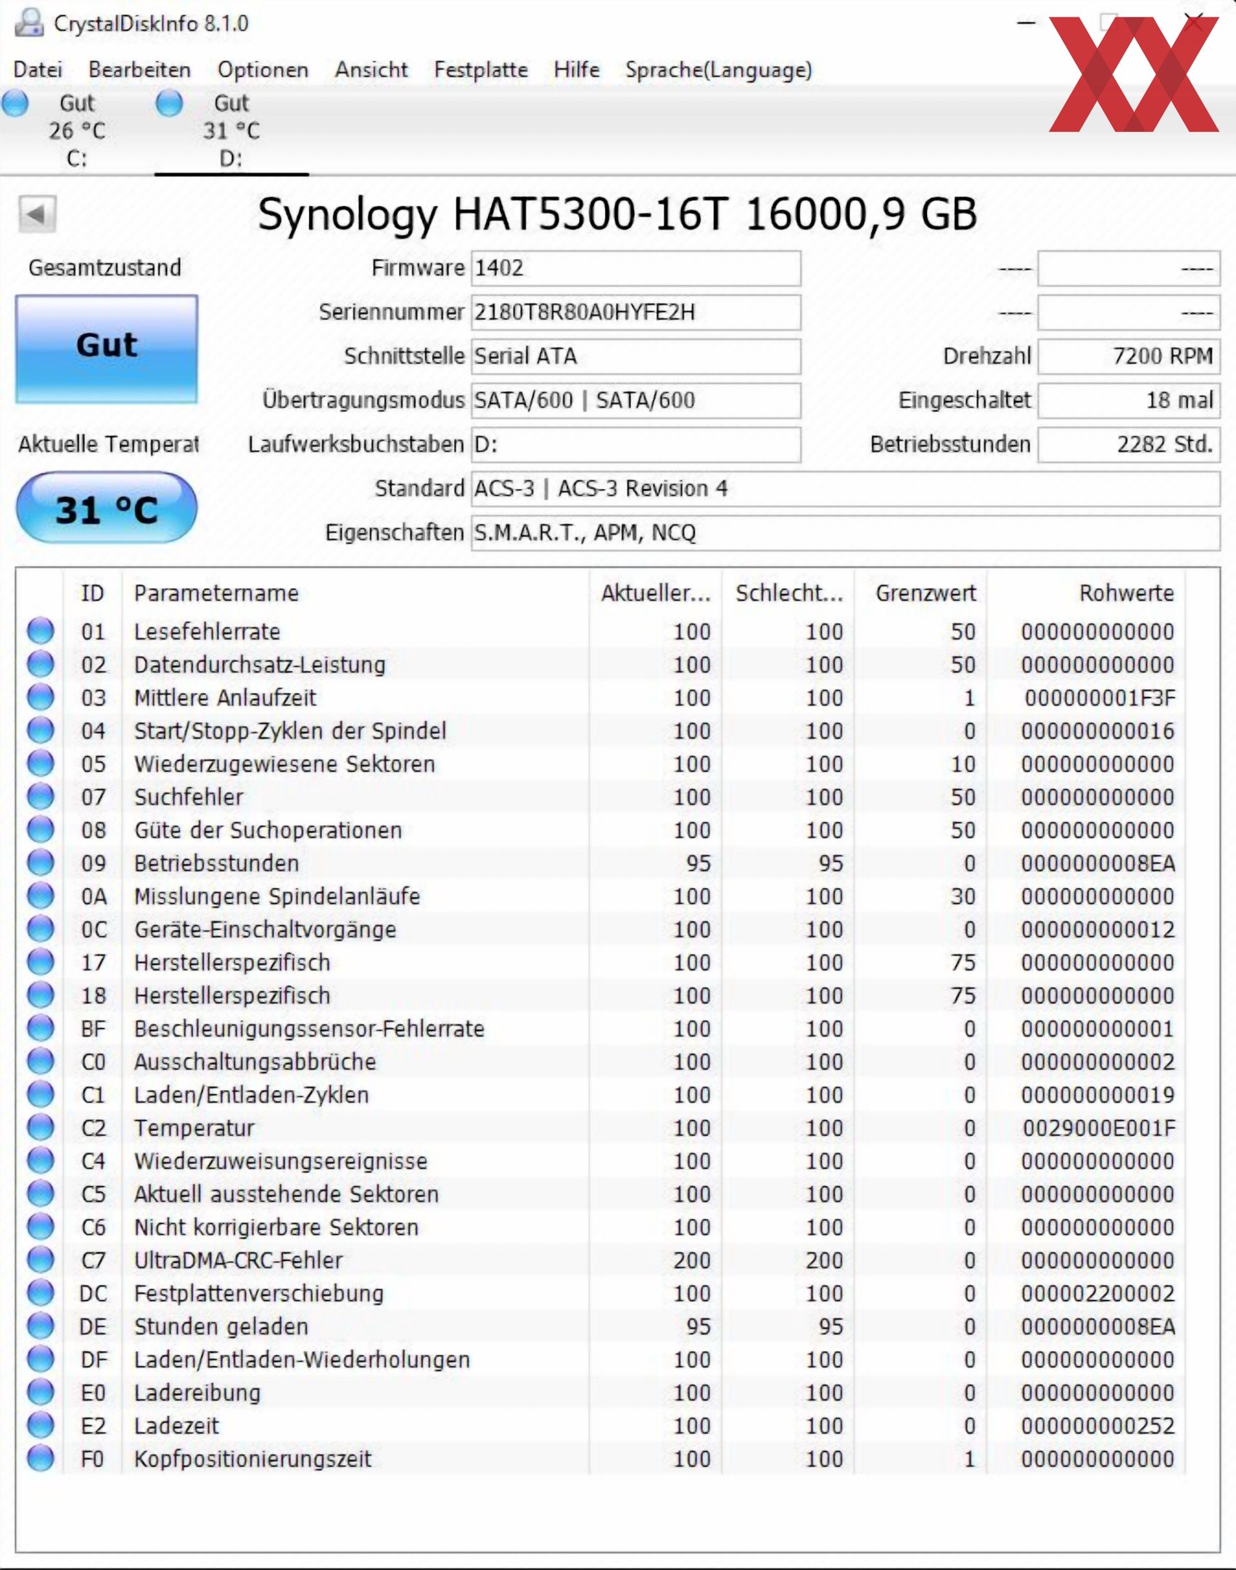Select the Wiederzugewiesene Sektoren row
Viewport: 1236px width, 1570px height.
click(285, 764)
